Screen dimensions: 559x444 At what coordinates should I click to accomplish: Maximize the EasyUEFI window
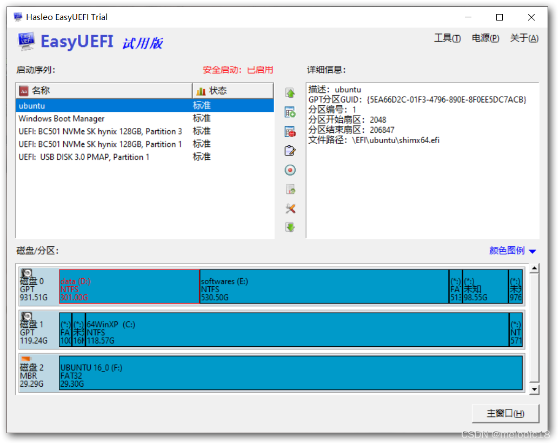500,17
